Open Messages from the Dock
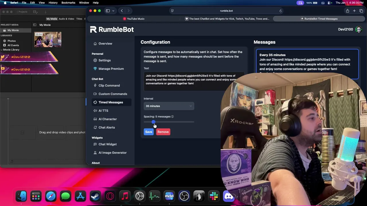This screenshot has width=367, height=206. (66, 196)
